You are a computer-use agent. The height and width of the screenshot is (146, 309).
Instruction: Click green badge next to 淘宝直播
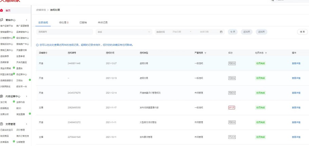pos(30,113)
